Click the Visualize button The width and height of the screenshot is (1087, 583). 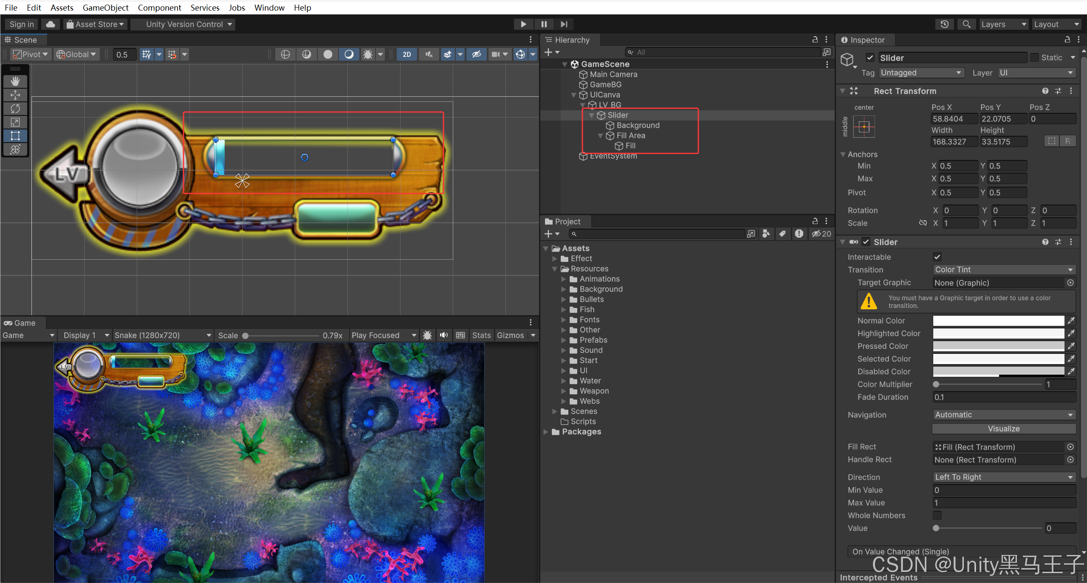tap(1003, 429)
